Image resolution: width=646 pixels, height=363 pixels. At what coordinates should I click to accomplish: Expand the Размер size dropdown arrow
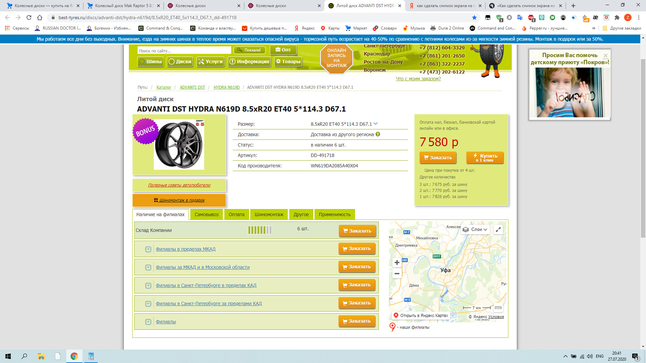(x=375, y=124)
